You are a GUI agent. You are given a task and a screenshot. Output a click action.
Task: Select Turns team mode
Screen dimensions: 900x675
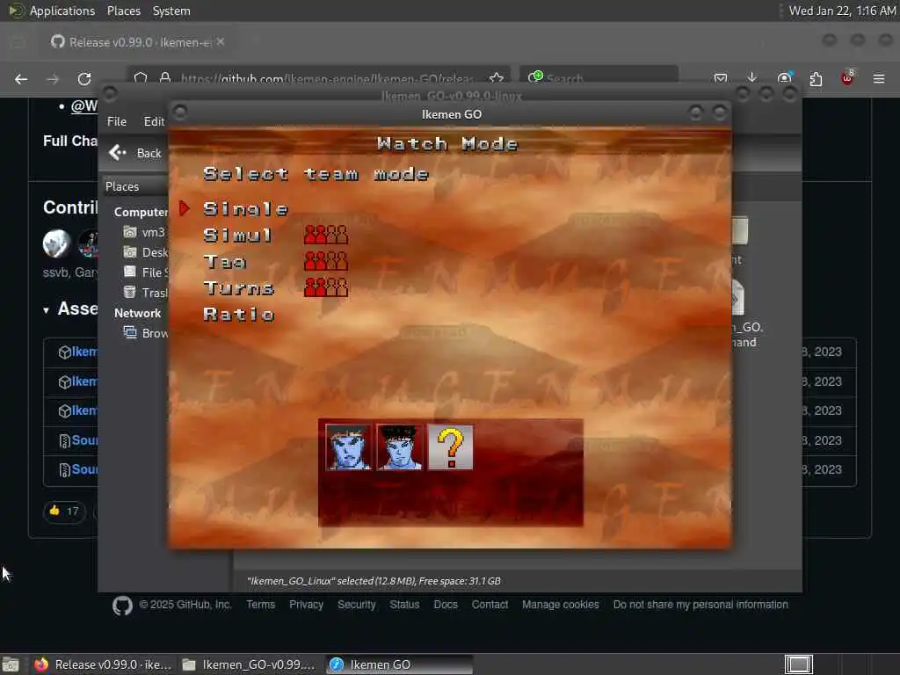[239, 288]
